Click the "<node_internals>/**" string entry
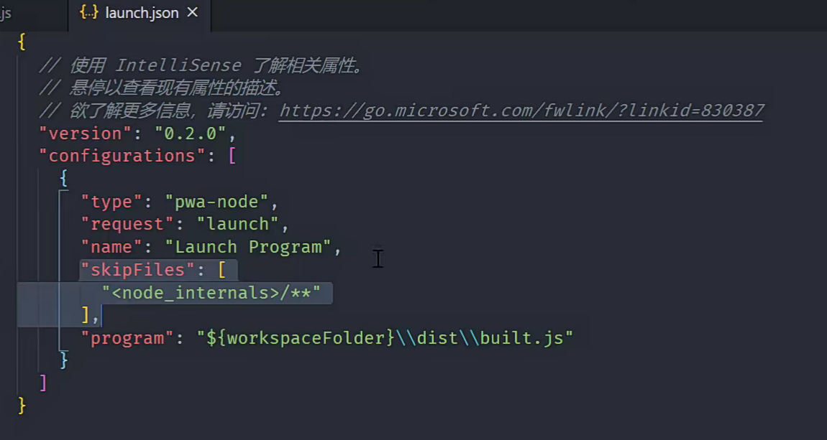 pyautogui.click(x=214, y=293)
